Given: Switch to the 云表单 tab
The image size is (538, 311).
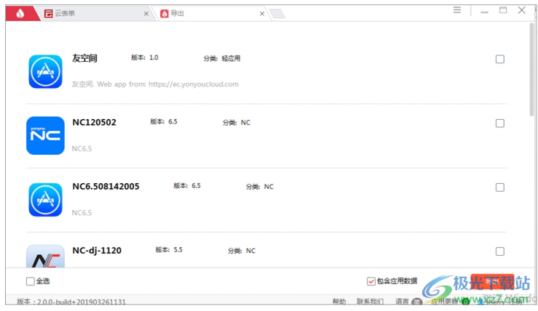Looking at the screenshot, I should coord(96,13).
